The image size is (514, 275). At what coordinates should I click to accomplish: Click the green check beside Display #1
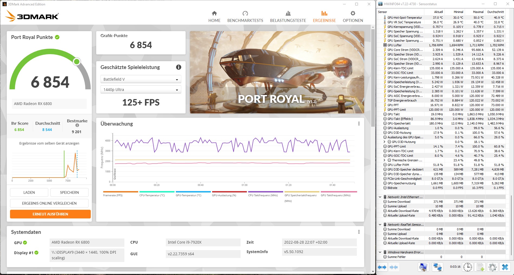point(36,253)
